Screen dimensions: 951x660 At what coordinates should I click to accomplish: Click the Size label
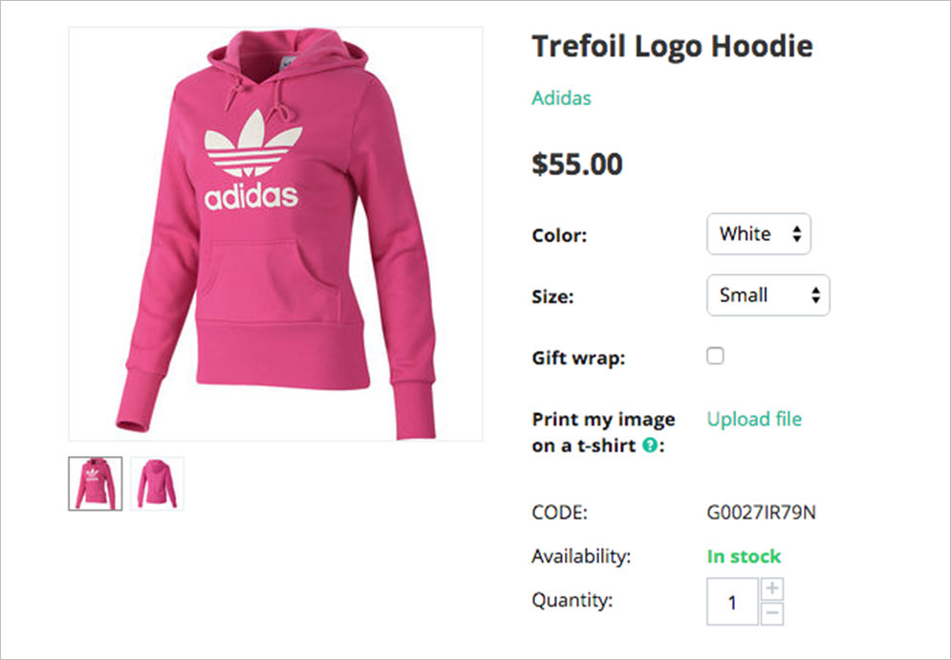[552, 297]
